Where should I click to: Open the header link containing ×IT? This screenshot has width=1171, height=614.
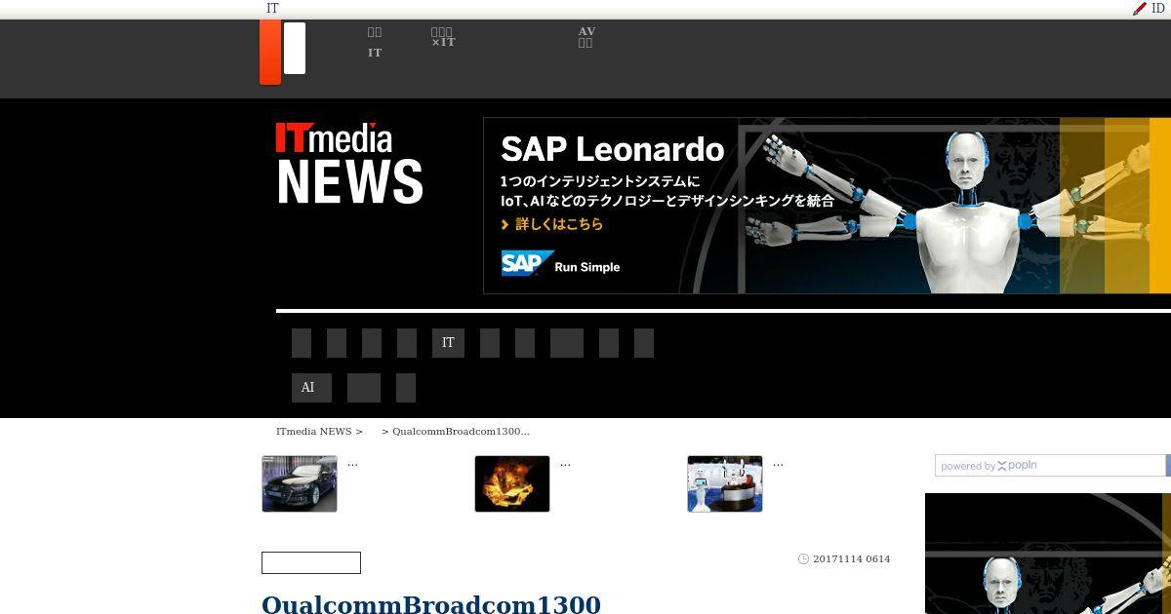443,37
